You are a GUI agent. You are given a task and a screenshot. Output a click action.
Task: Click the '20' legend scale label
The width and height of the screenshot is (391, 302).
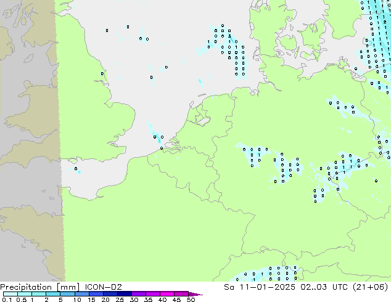(105, 300)
